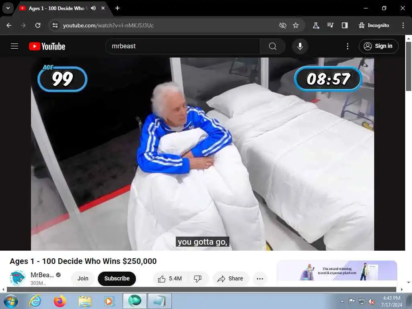Dislike the video with thumbs down
The image size is (412, 309).
pos(198,278)
